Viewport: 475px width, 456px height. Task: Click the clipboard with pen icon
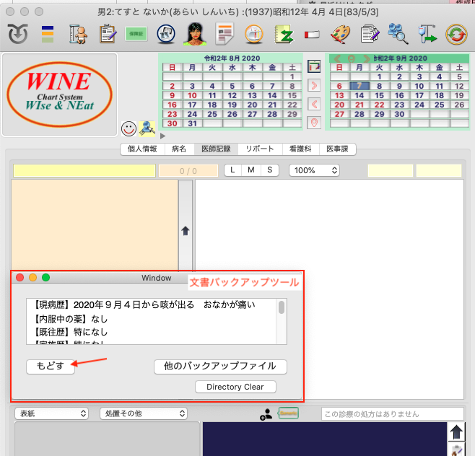(x=108, y=34)
